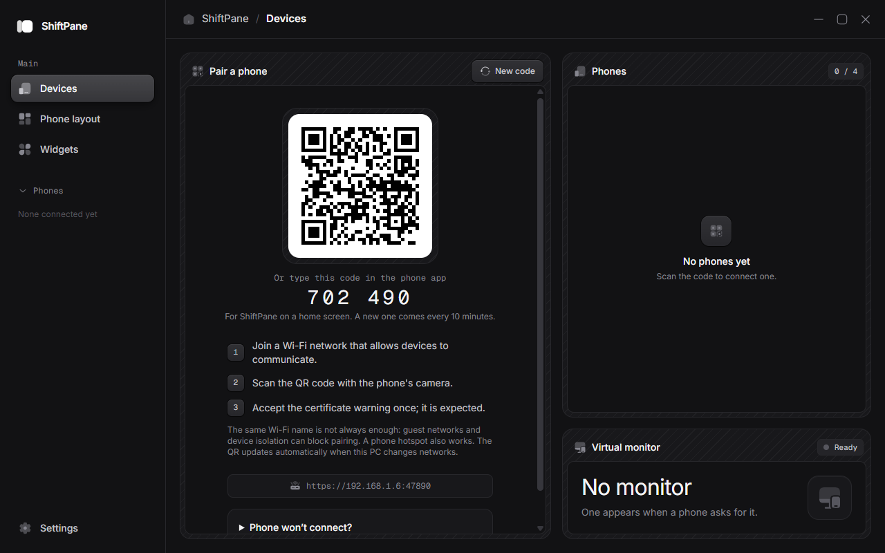Image resolution: width=885 pixels, height=553 pixels.
Task: Click step 3 Accept the certificate warning text
Action: click(x=369, y=408)
